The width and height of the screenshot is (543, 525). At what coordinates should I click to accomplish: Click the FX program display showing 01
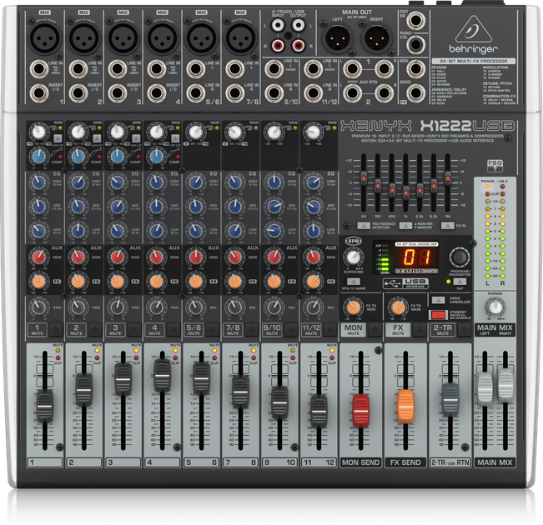pyautogui.click(x=416, y=257)
